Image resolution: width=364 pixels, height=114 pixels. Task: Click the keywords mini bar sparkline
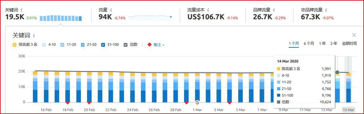click(x=61, y=18)
